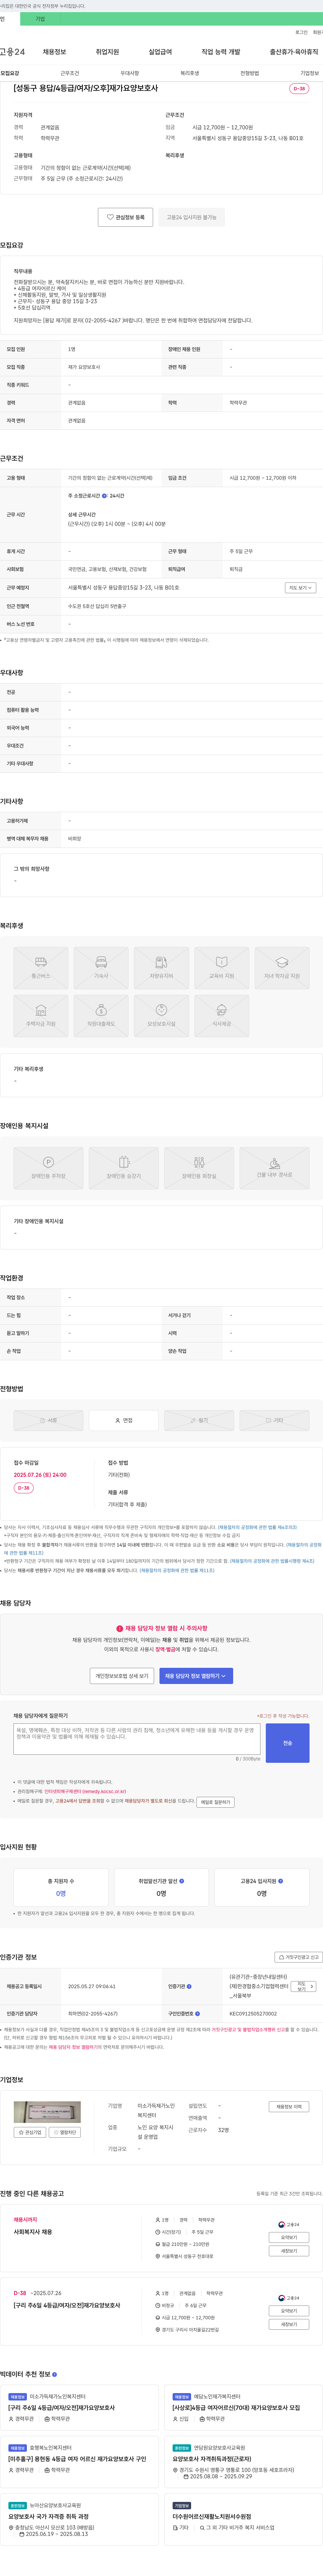Click the 고용24 logo
Viewport: 323px width, 2576px height.
12,52
